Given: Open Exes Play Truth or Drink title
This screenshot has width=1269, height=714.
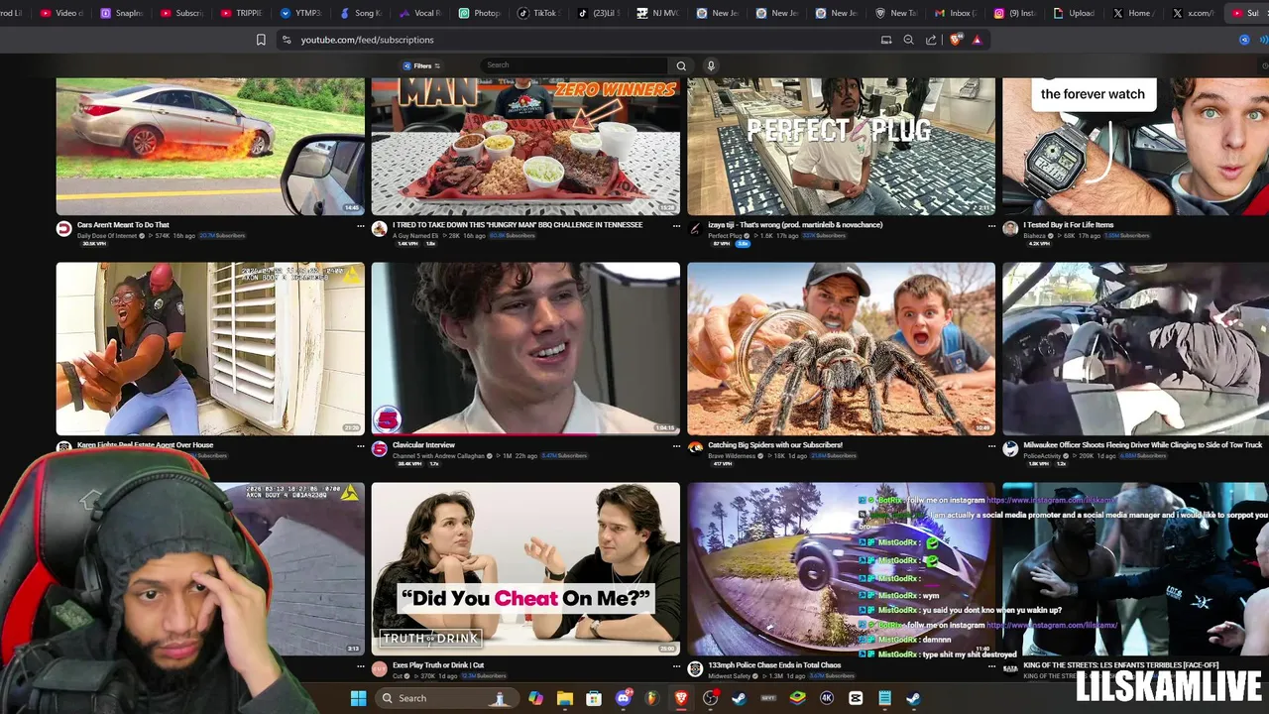Looking at the screenshot, I should click(438, 665).
